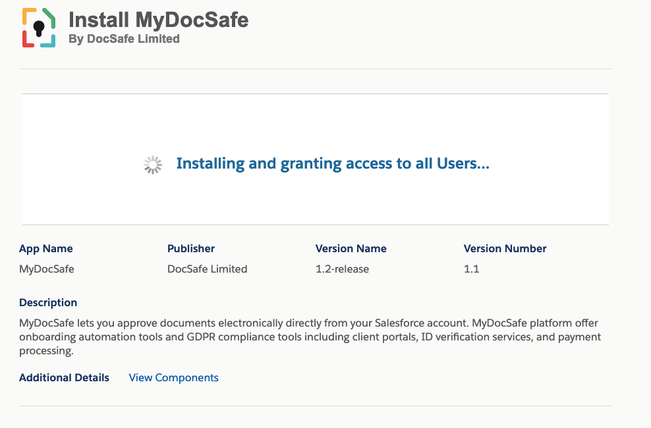Click the Description heading
651x428 pixels.
click(x=48, y=303)
